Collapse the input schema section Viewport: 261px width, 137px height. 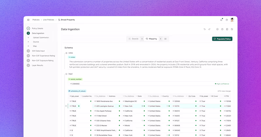coord(67,74)
